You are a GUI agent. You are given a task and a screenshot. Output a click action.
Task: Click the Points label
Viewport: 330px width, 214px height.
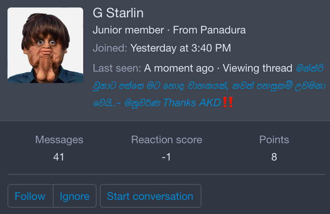coord(274,140)
